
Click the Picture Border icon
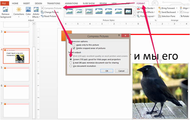[x=138, y=8]
